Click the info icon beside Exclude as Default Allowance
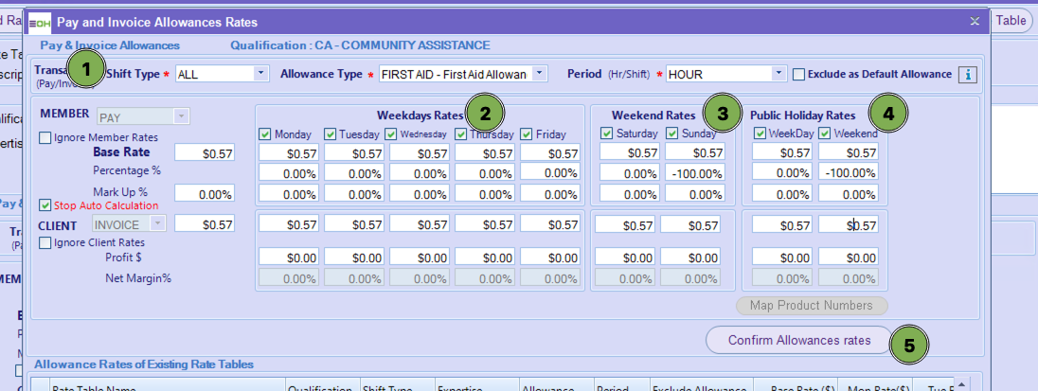 (x=967, y=74)
